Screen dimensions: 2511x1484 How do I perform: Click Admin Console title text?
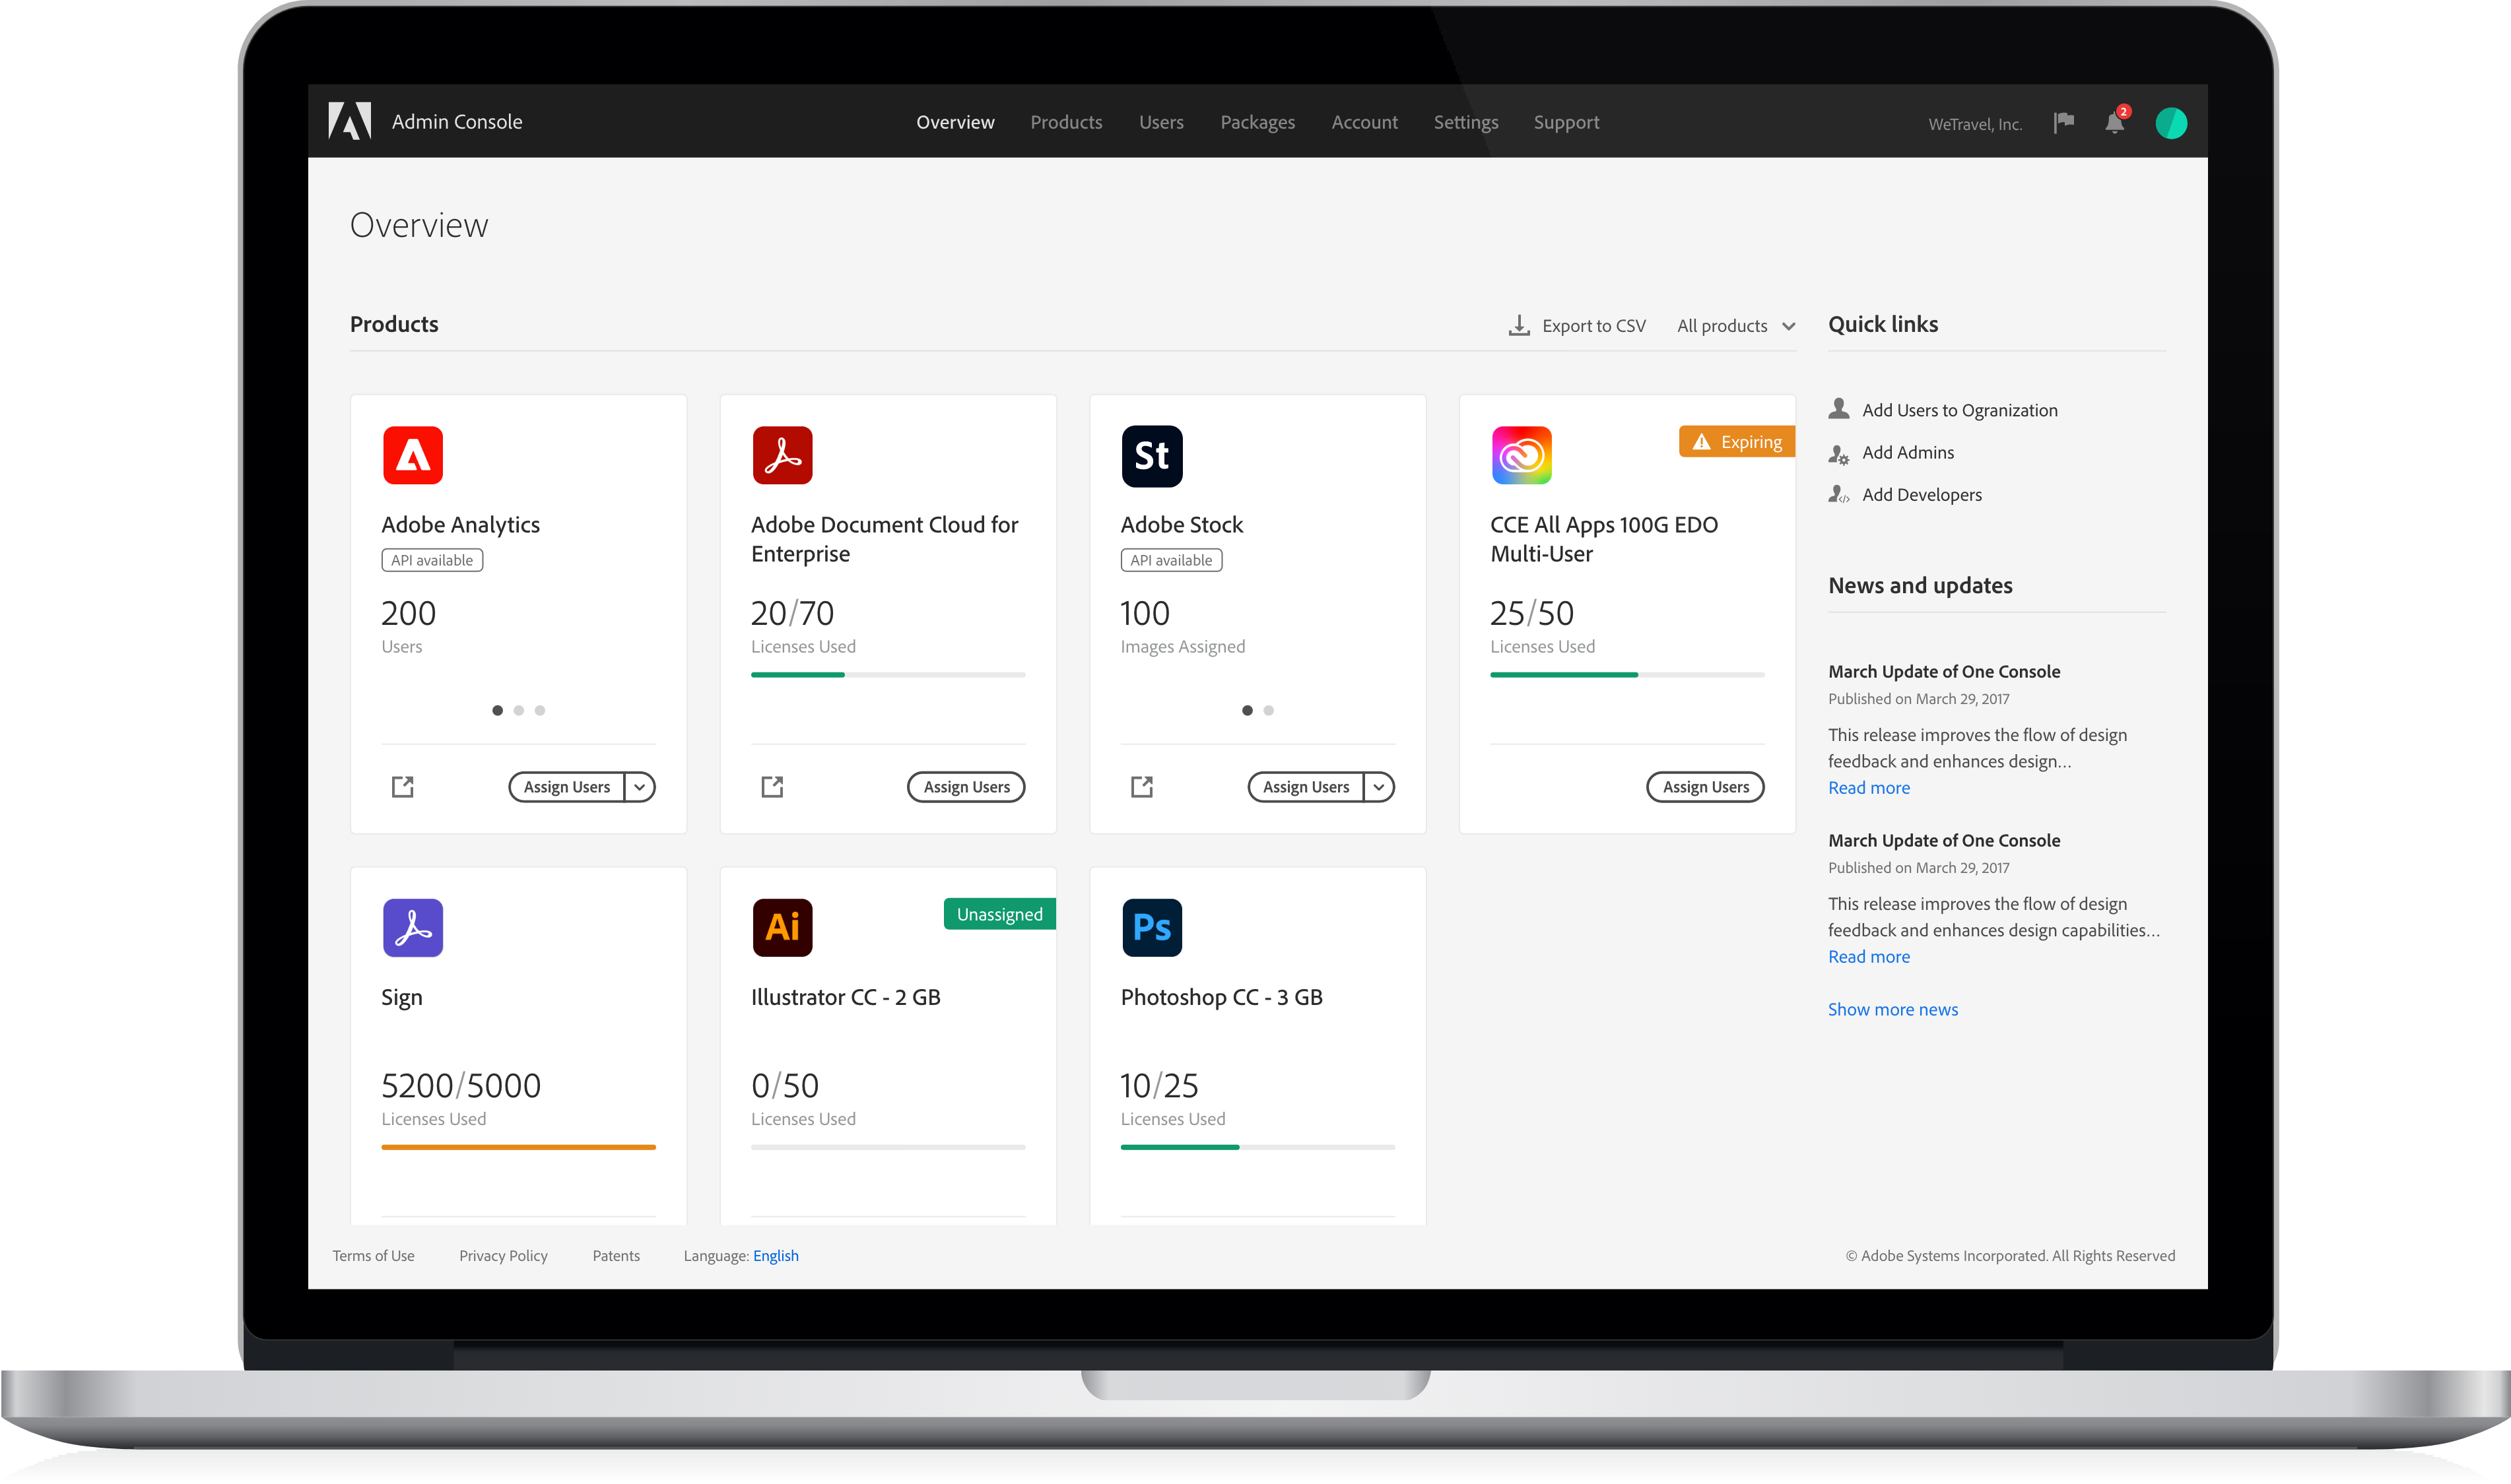coord(457,121)
